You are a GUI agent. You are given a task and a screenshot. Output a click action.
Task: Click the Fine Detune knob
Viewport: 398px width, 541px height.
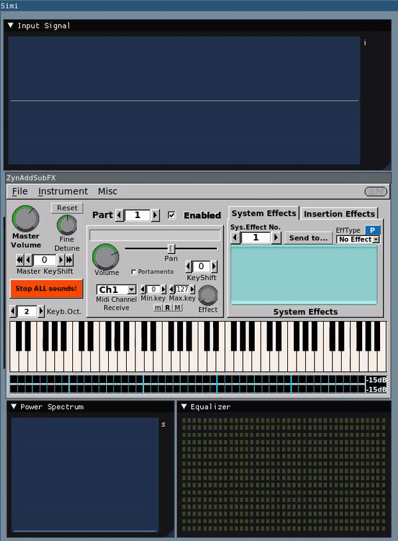[67, 225]
